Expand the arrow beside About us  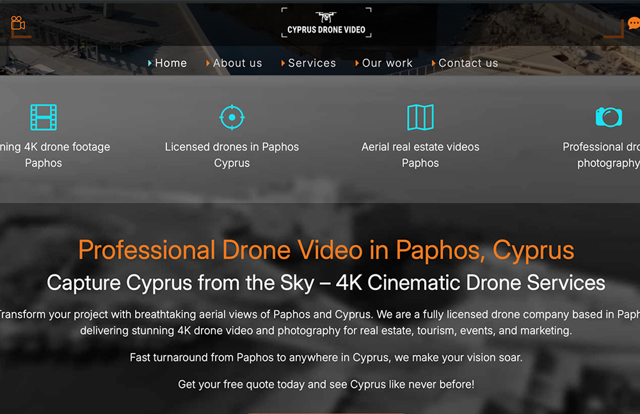[208, 63]
